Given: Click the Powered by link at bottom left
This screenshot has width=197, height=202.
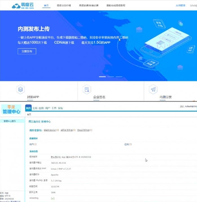Looking at the screenshot, I should 16,201.
